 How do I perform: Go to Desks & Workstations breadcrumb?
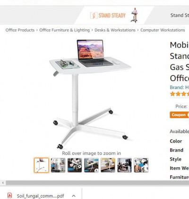[x=115, y=30]
